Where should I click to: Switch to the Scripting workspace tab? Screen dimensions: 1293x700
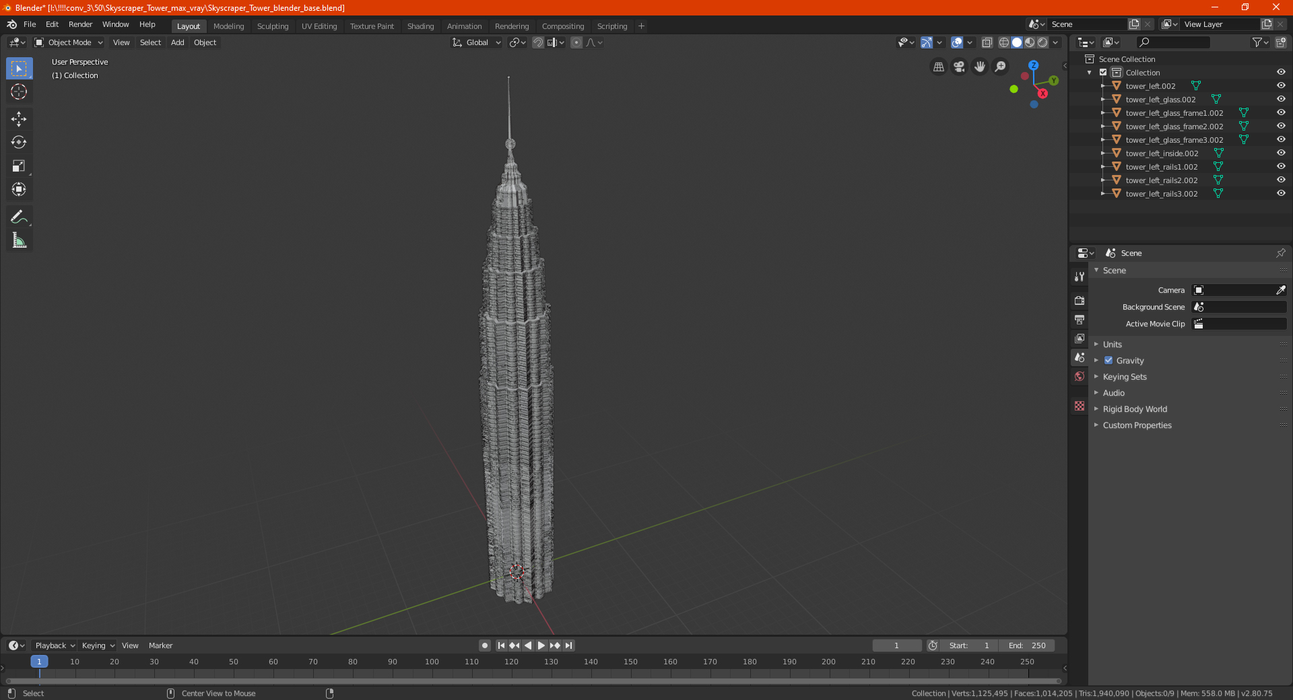611,26
